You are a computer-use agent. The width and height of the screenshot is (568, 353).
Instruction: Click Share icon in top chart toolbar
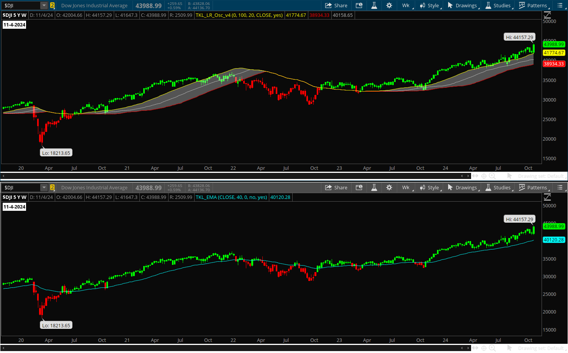[328, 5]
